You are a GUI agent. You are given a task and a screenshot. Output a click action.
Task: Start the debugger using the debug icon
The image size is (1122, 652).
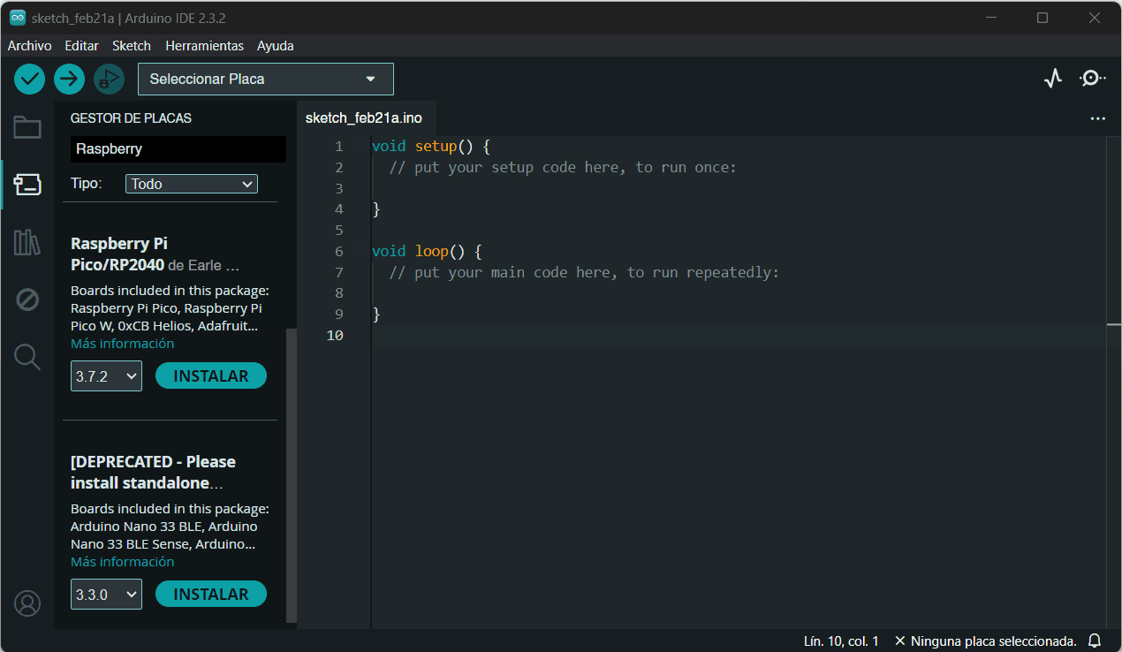coord(109,79)
